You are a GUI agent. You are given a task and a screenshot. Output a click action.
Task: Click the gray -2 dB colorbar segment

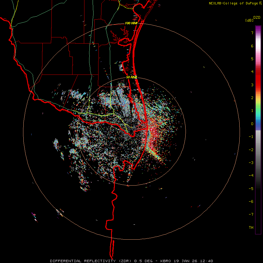click(x=258, y=150)
